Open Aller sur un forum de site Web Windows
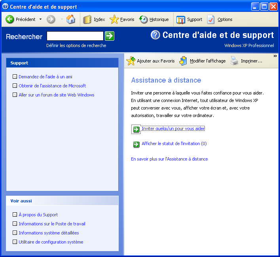280x257 pixels. click(x=57, y=95)
